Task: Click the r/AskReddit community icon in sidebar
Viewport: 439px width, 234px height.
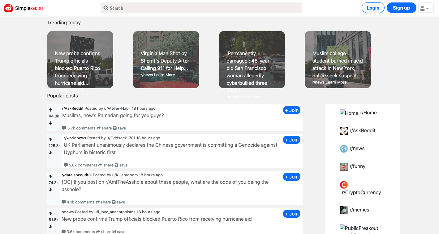Action: (344, 131)
